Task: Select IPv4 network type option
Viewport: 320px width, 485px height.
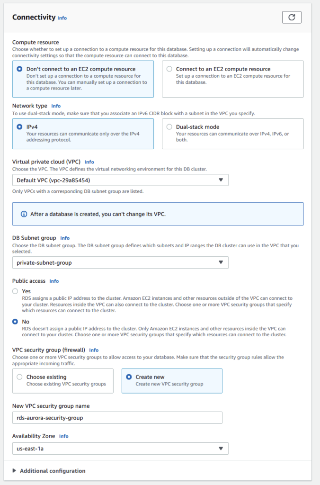Action: pyautogui.click(x=19, y=127)
